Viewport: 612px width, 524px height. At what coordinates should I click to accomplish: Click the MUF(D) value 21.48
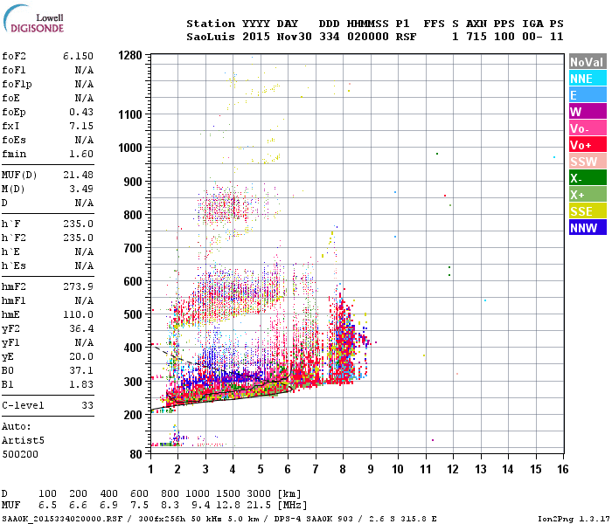click(78, 175)
